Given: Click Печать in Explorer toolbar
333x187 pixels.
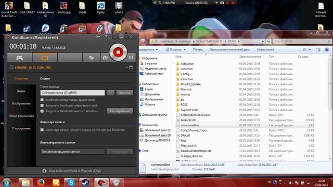Looking at the screenshot, I should click(198, 49).
